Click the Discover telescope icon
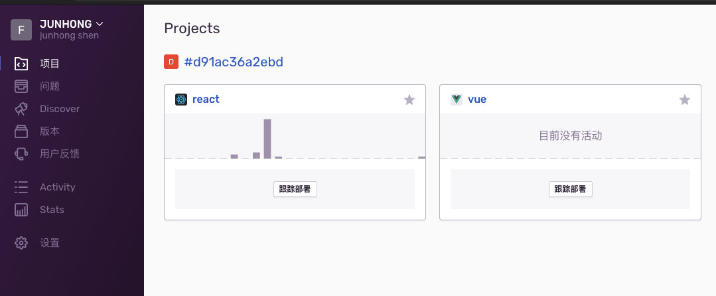This screenshot has width=716, height=296. pos(21,109)
